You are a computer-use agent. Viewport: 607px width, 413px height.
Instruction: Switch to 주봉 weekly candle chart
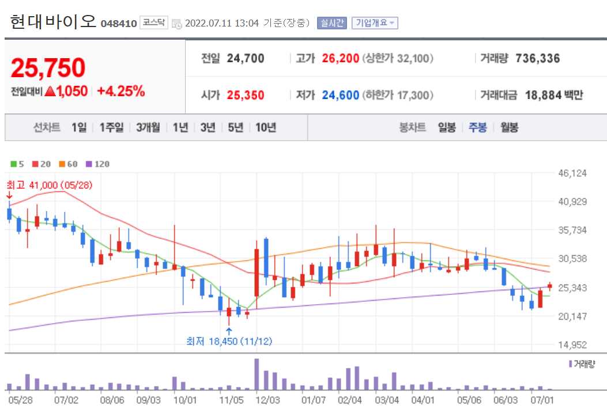pyautogui.click(x=478, y=127)
